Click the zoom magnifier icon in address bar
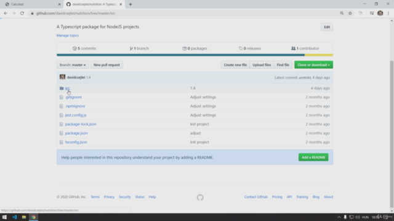 coord(342,14)
